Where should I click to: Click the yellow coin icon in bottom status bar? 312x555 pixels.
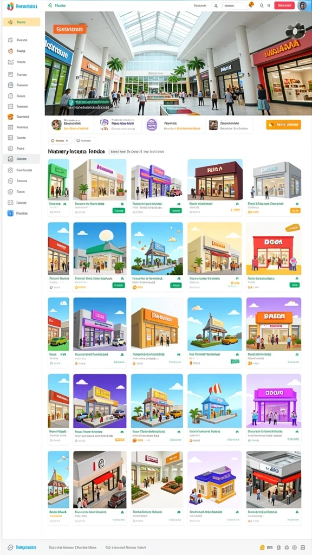[x=262, y=547]
